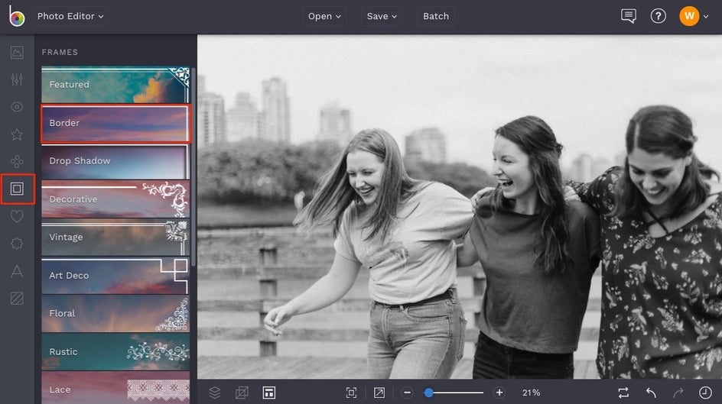Screen dimensions: 722x404
Task: Select the Border frames category
Action: 115,123
